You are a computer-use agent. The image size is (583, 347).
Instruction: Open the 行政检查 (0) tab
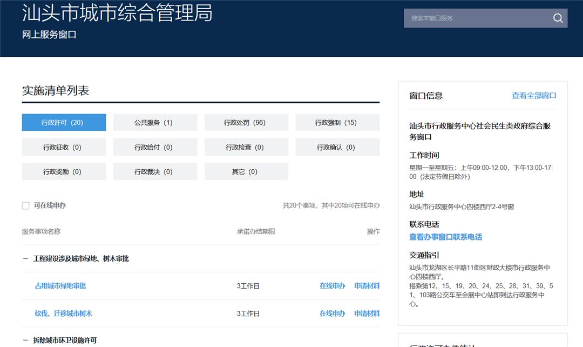[246, 147]
